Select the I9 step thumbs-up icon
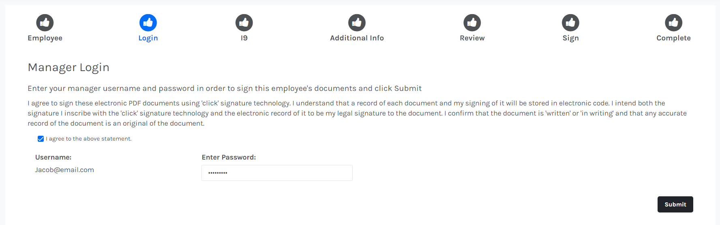This screenshot has height=225, width=720. pyautogui.click(x=244, y=23)
